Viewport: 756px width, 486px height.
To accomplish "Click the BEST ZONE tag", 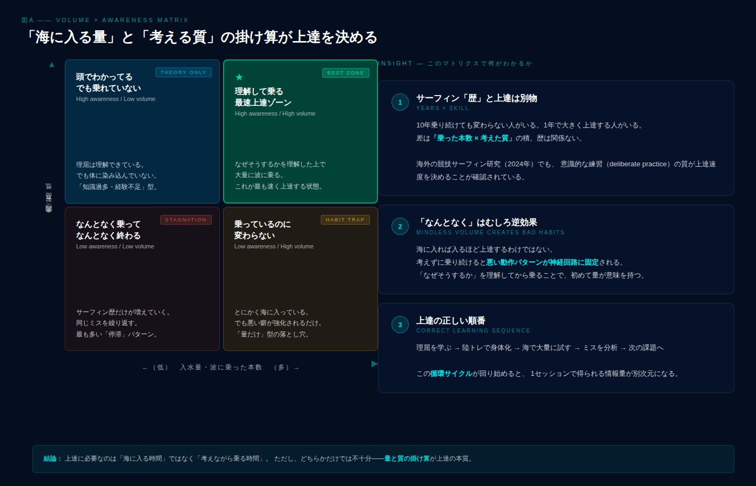I will click(x=346, y=73).
